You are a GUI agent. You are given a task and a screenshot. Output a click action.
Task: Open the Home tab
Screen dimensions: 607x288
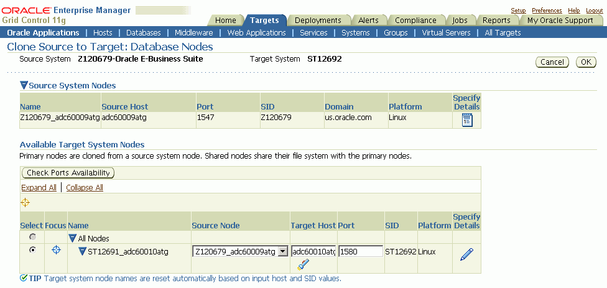[225, 21]
